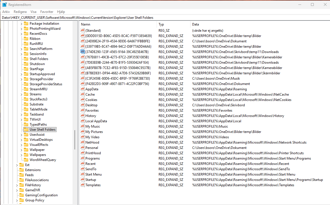Click the folder icon beside Wallpaper

(x=26, y=149)
